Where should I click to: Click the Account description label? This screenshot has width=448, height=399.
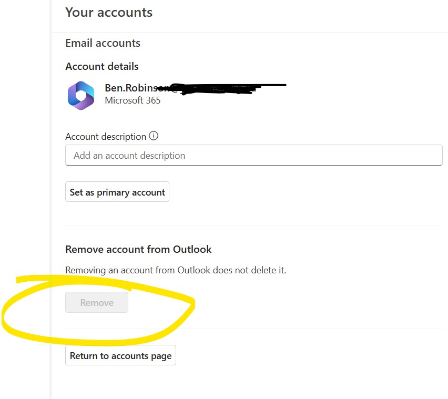[105, 136]
